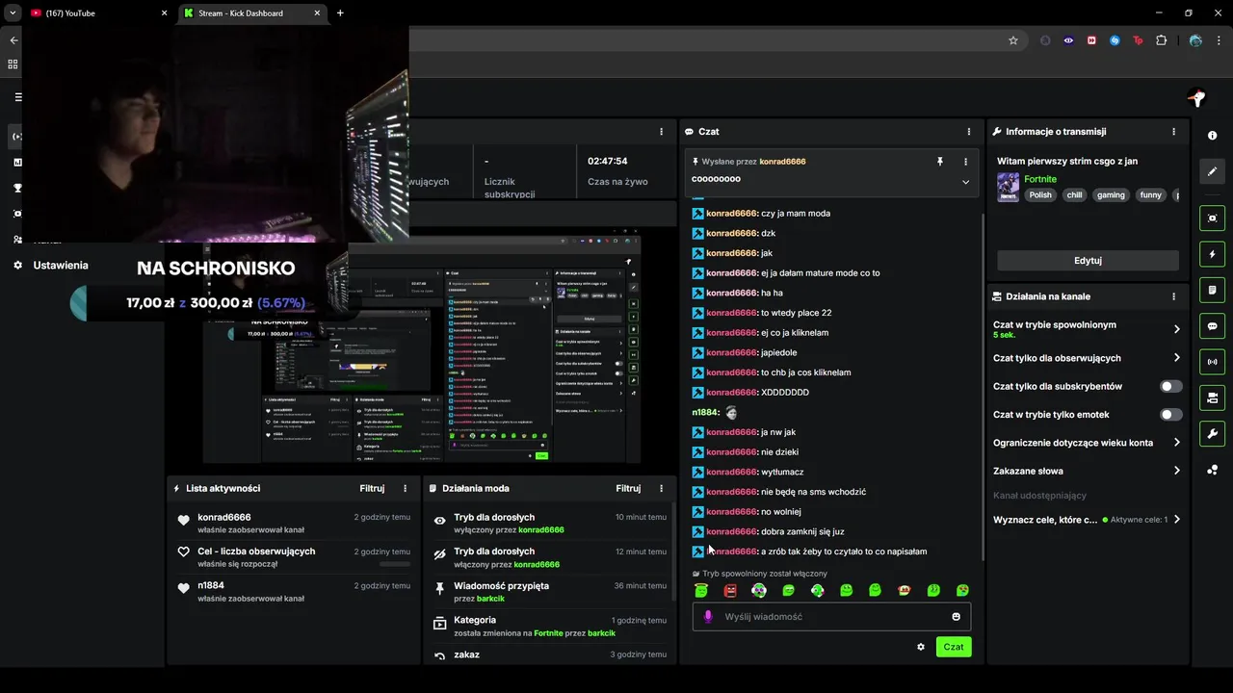Open Ustawienia in the left sidebar

click(x=61, y=266)
